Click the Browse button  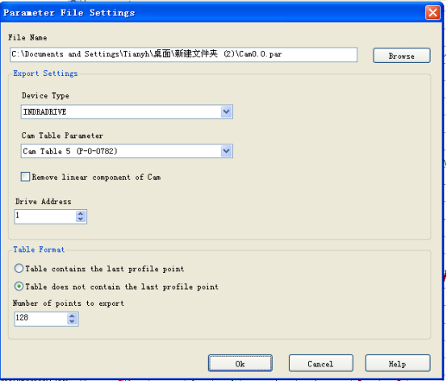click(x=401, y=56)
